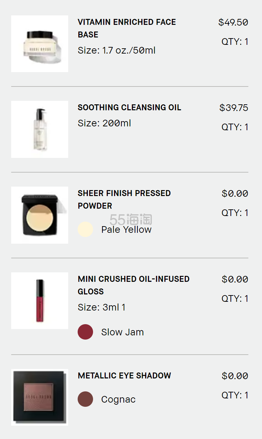Open the Mini Crushed Oil-Infused Gloss image
Screen dimensions: 262x439
[40, 301]
